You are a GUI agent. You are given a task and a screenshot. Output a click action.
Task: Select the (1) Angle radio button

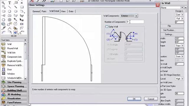tap(108, 45)
